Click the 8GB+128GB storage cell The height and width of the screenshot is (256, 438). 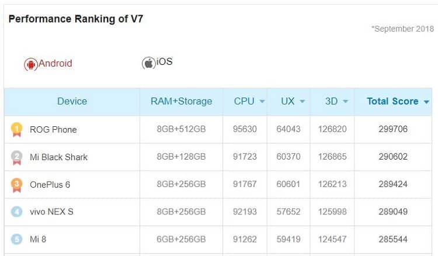point(181,157)
